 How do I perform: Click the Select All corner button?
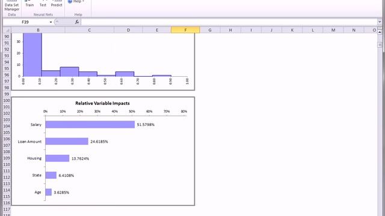[7, 30]
